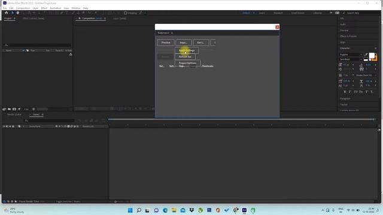Toggle the lock column switch in timeline

click(x=13, y=126)
